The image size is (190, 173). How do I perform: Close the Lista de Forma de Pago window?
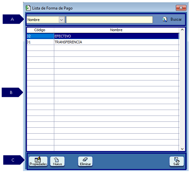click(x=181, y=8)
